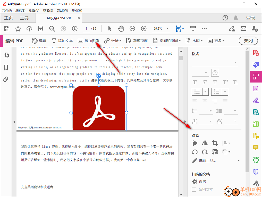
Task: Click the current page number field
Action: coord(86,29)
